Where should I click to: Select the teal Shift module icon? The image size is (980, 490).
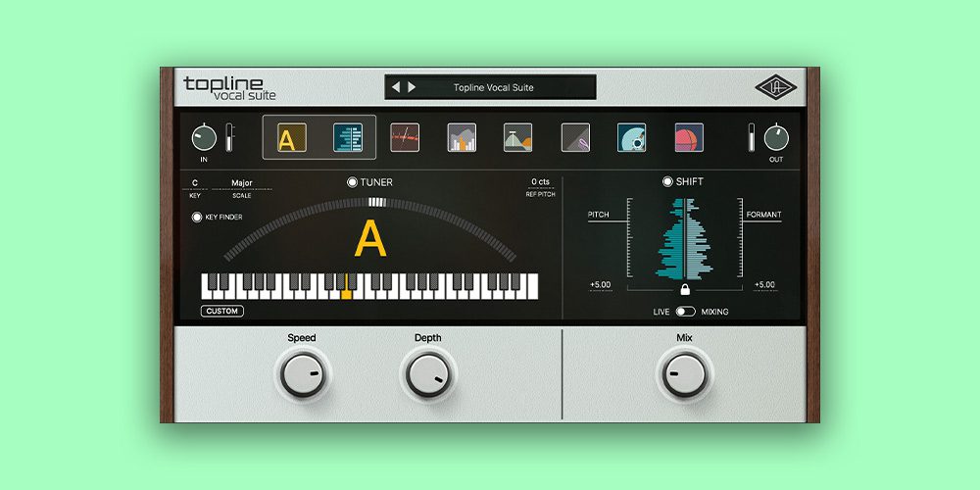coord(348,138)
